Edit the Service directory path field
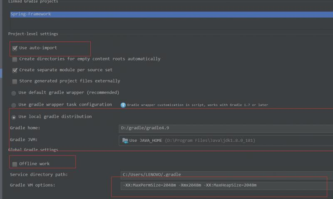The height and width of the screenshot is (199, 333). click(x=226, y=175)
